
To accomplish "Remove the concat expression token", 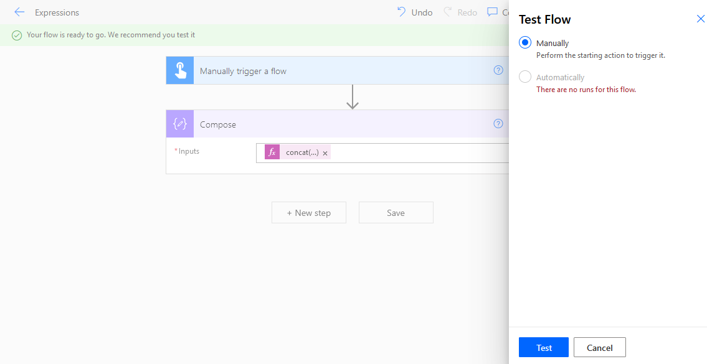I will [325, 153].
